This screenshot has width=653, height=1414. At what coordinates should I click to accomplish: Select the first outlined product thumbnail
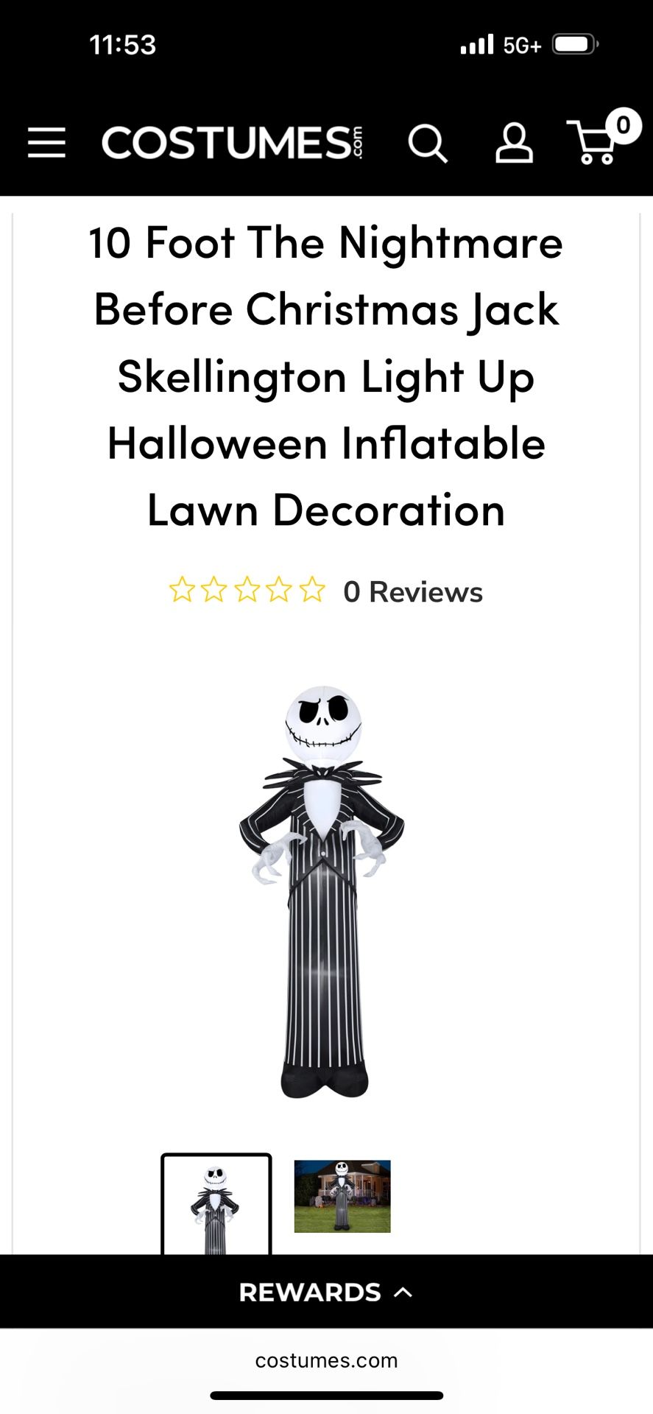point(216,1205)
